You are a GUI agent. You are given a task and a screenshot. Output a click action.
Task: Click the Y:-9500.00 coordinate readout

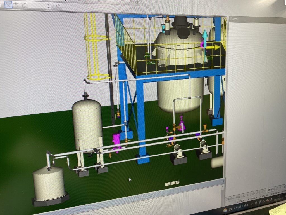(275, 193)
